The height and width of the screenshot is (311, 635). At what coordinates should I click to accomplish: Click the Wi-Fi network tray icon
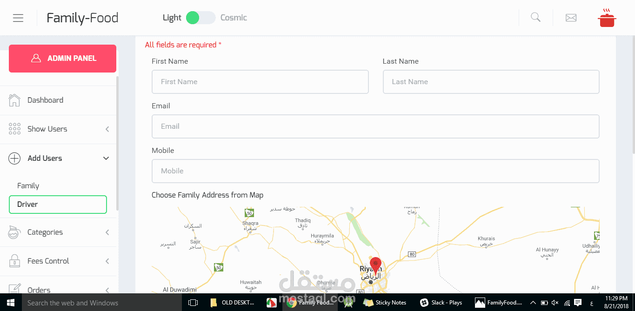pos(567,303)
